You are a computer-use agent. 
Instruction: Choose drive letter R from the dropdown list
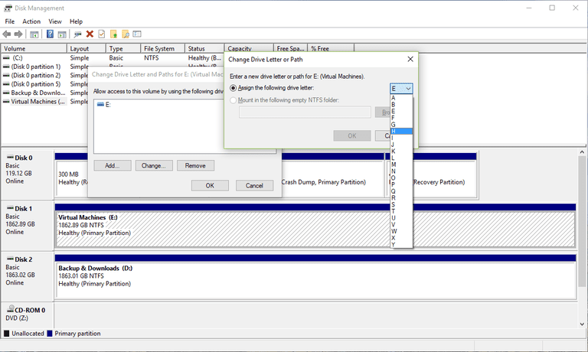tap(401, 198)
